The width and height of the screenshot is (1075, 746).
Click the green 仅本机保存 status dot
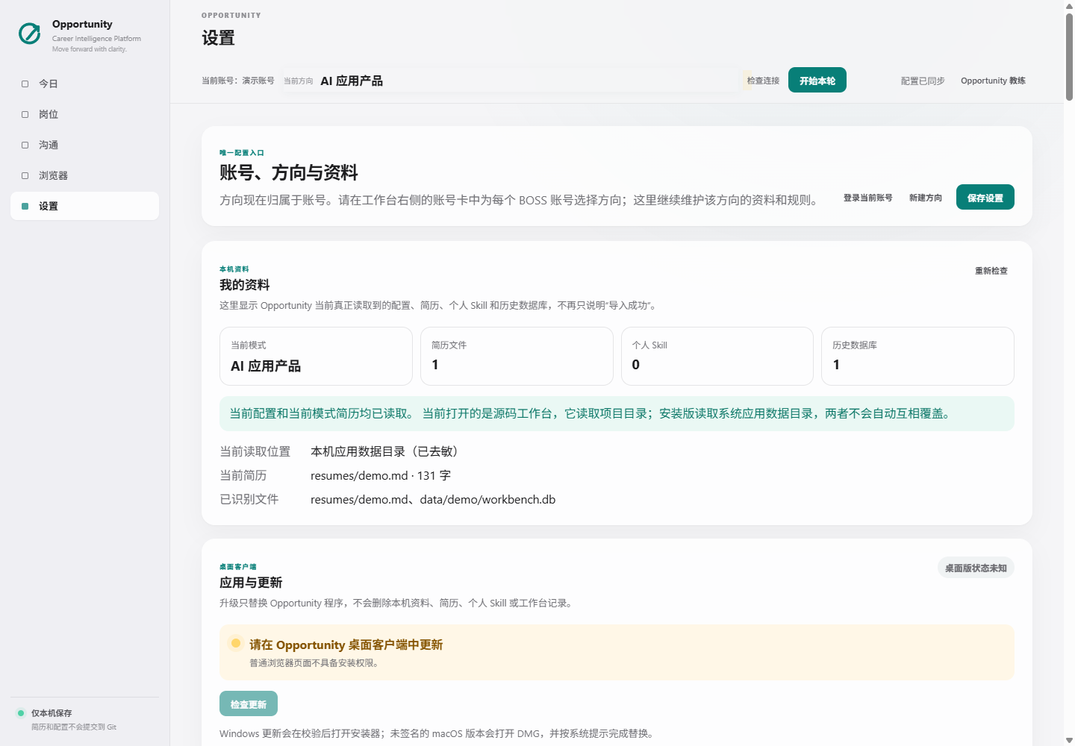(x=21, y=713)
